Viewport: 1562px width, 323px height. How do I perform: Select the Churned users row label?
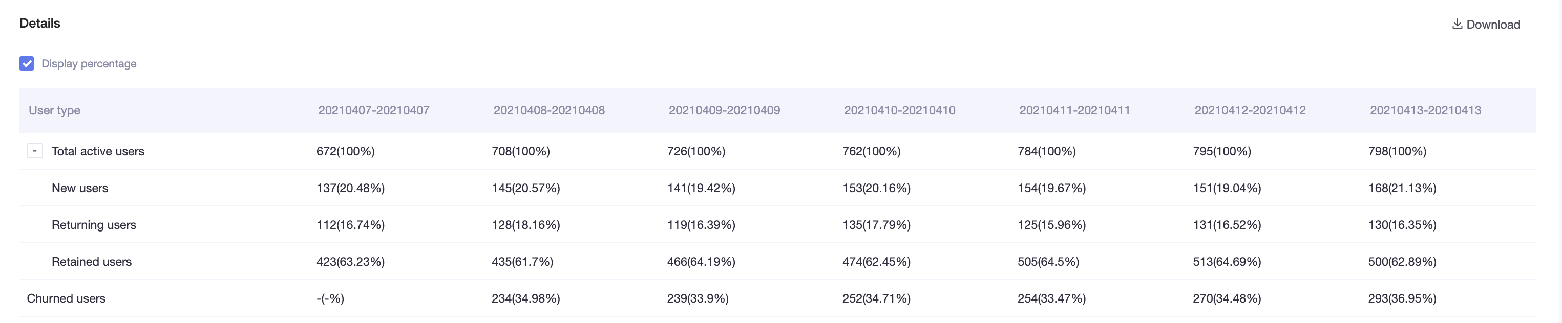[66, 299]
